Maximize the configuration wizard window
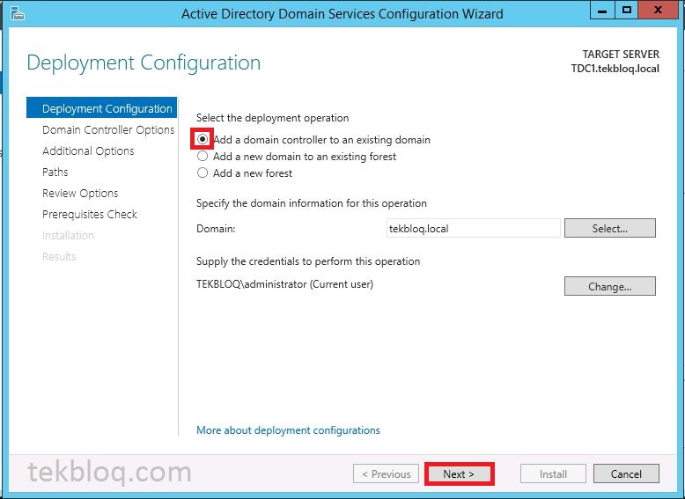685x499 pixels. (627, 11)
